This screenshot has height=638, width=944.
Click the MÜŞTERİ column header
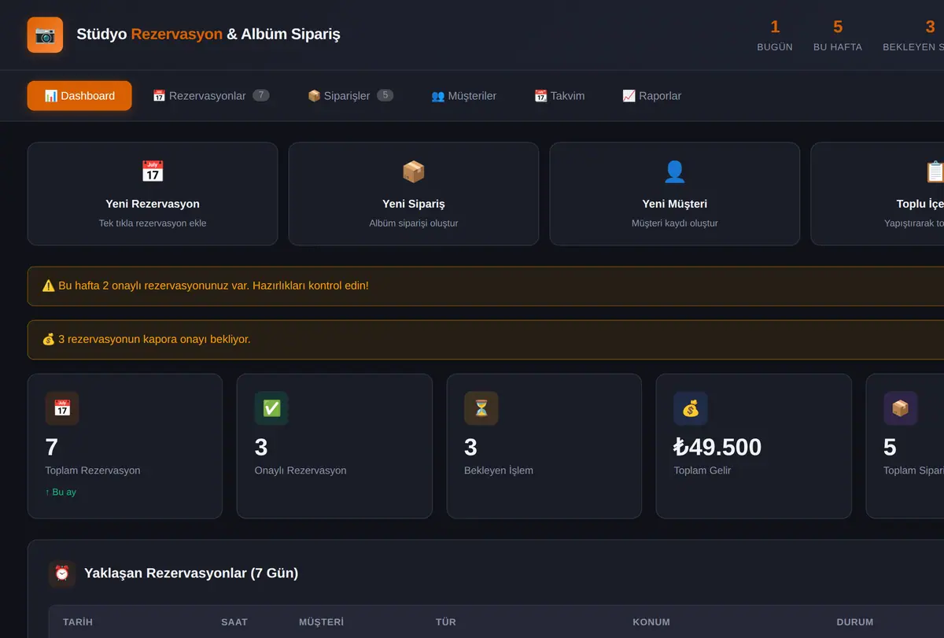pos(321,621)
